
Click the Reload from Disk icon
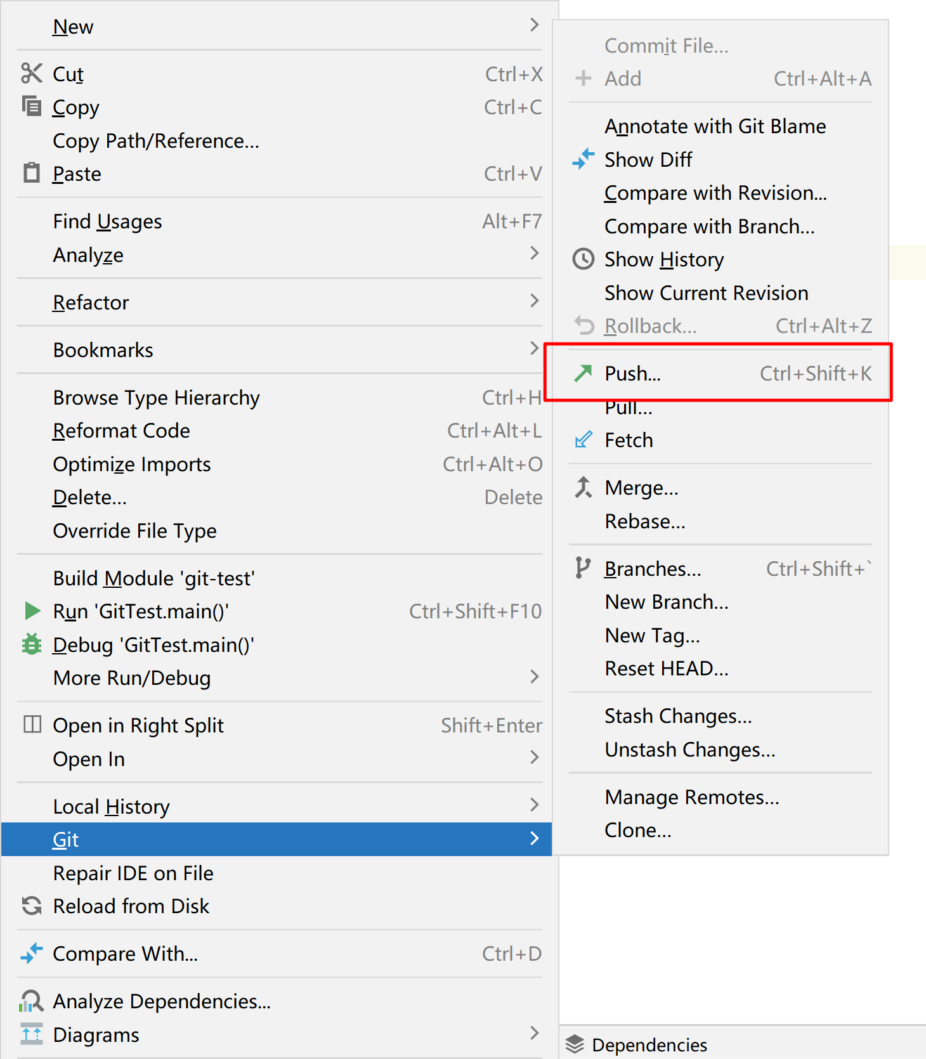point(31,906)
